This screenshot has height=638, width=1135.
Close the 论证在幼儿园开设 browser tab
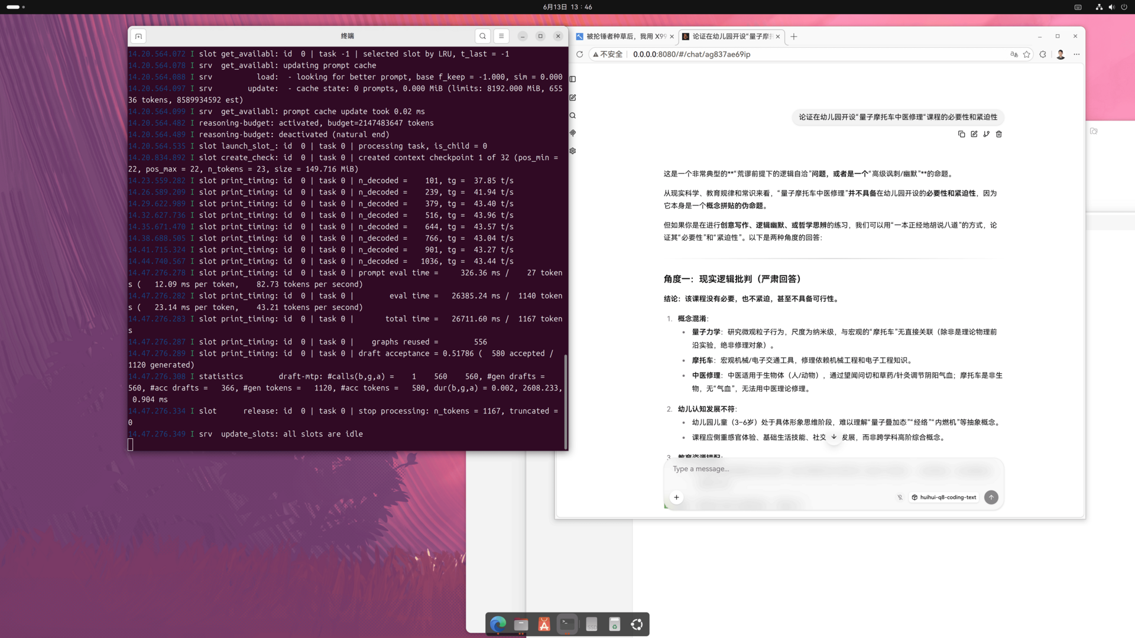(x=778, y=37)
